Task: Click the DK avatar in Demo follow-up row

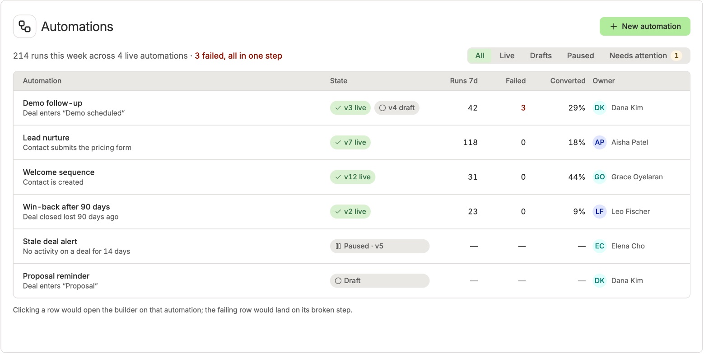Action: click(599, 108)
